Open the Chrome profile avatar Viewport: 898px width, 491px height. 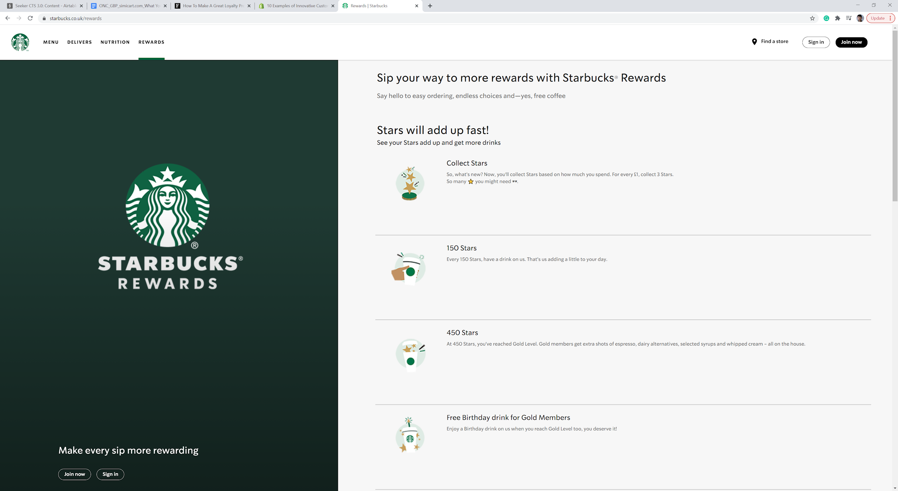[860, 18]
